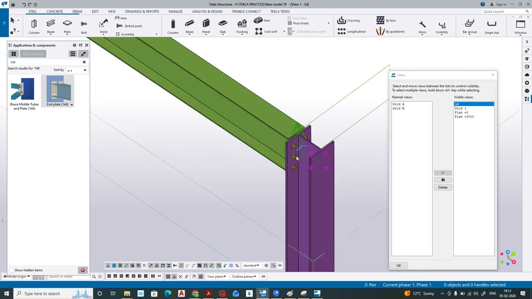This screenshot has height=299, width=532.
Task: Open the TRIMBLE CONNECT tab
Action: coord(246,12)
